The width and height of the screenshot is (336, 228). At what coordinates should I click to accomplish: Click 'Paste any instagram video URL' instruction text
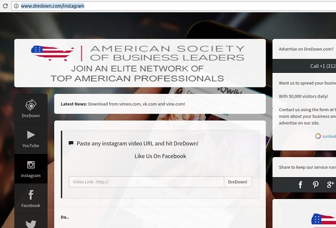click(137, 143)
